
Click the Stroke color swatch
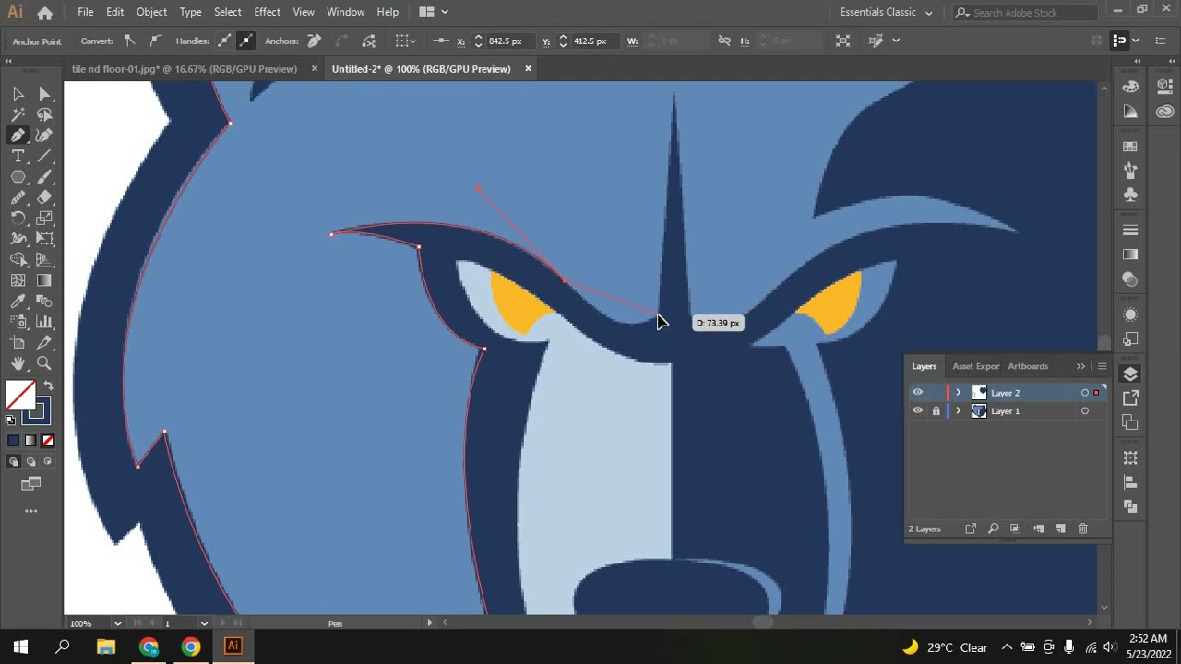point(37,411)
